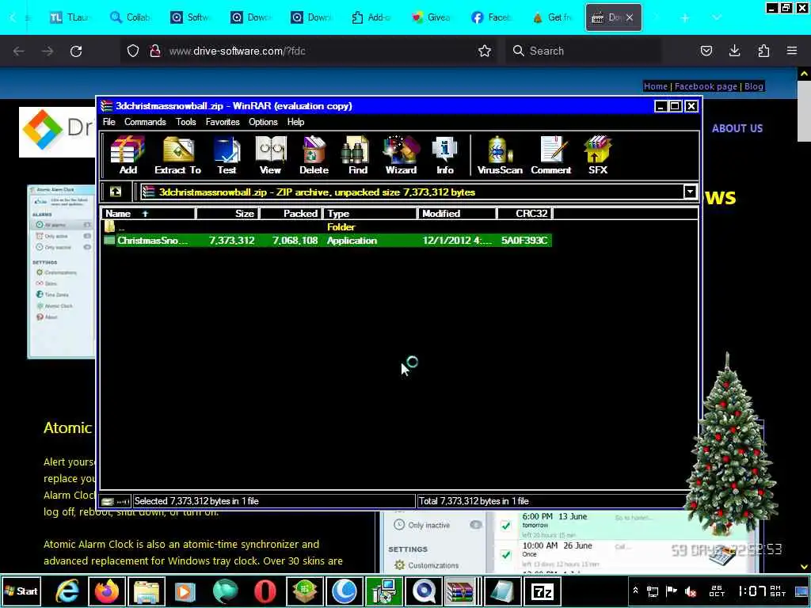
Task: Open the WinRAR Help menu
Action: (296, 122)
